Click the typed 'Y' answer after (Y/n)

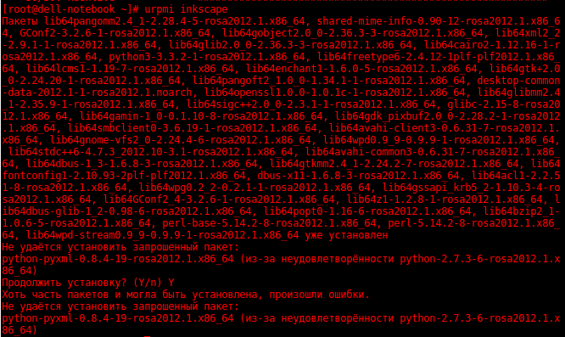pyautogui.click(x=171, y=283)
